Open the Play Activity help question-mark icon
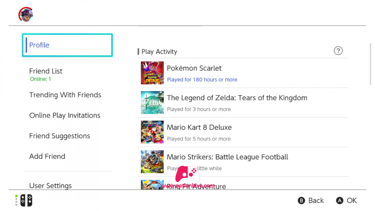The image size is (375, 211). (x=338, y=51)
